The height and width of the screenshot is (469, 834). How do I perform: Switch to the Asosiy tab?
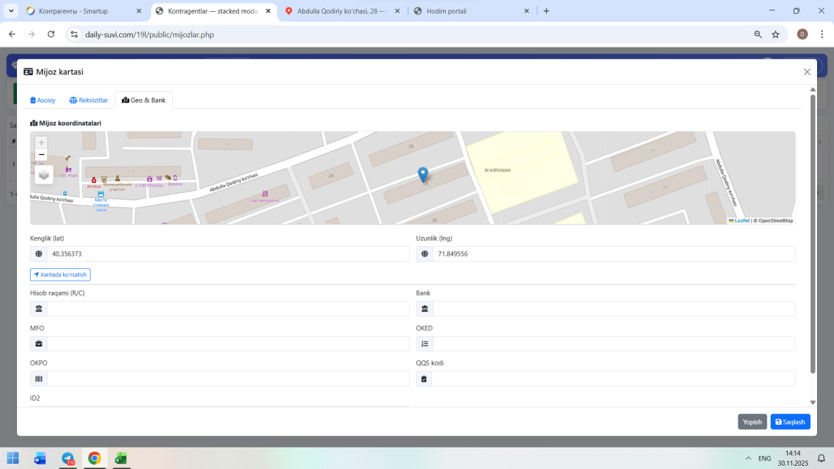click(43, 100)
